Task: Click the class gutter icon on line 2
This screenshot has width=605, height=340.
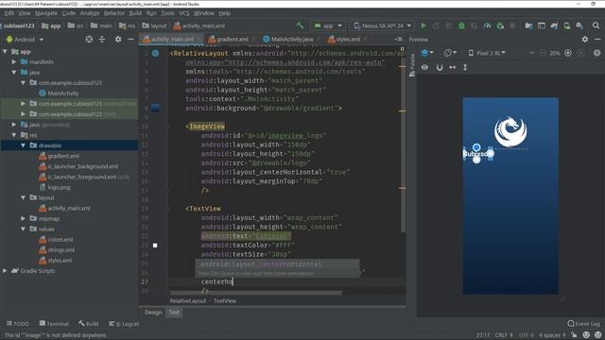Action: coord(155,53)
